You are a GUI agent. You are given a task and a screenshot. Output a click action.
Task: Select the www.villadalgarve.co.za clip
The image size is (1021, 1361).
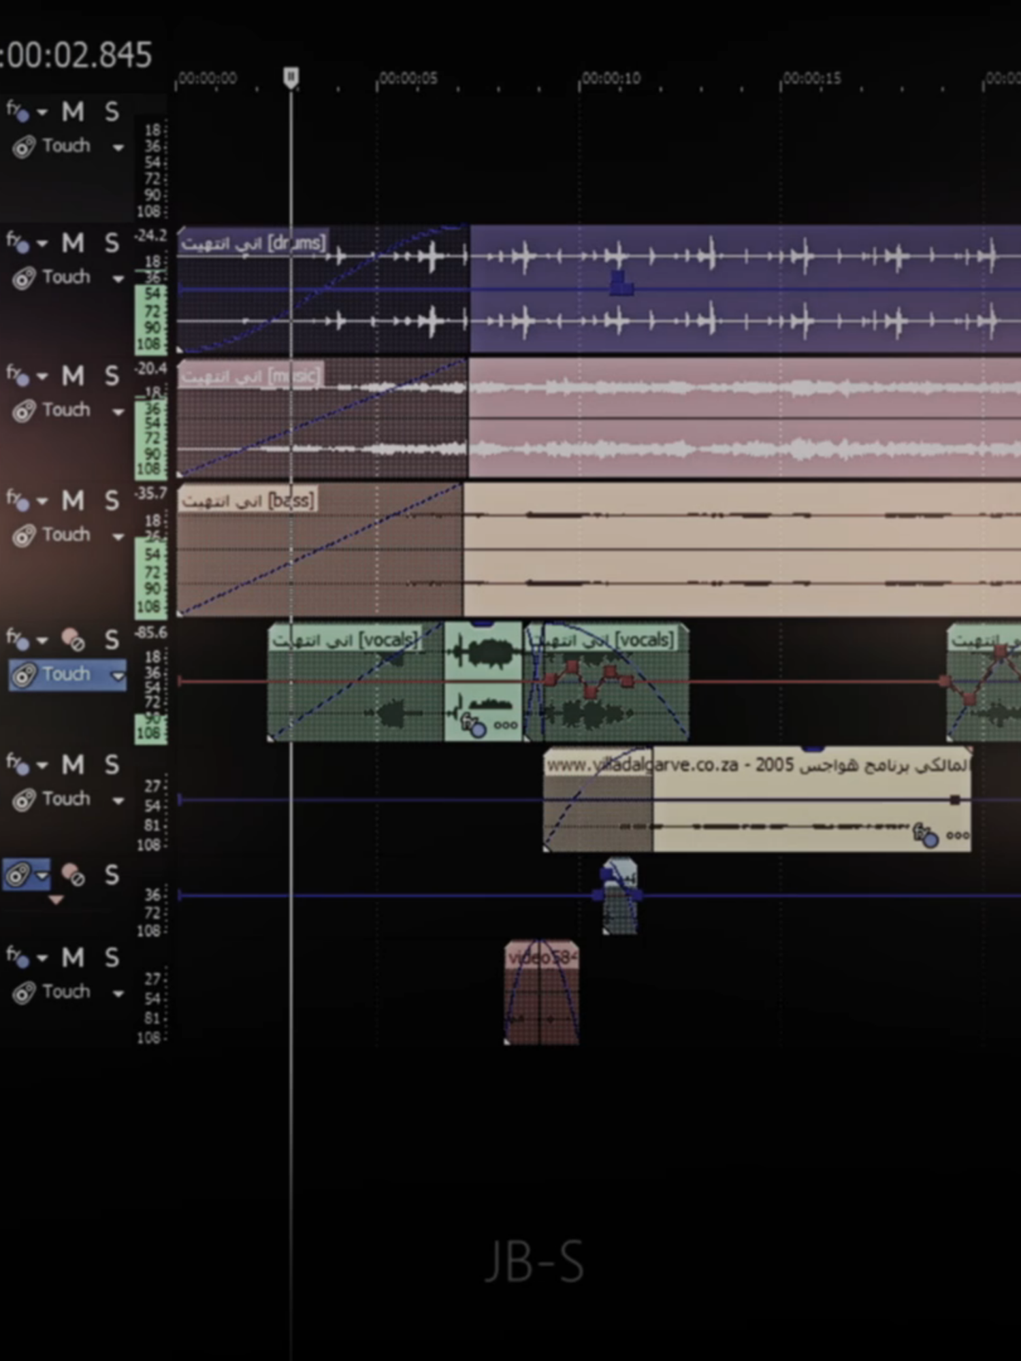pyautogui.click(x=758, y=800)
